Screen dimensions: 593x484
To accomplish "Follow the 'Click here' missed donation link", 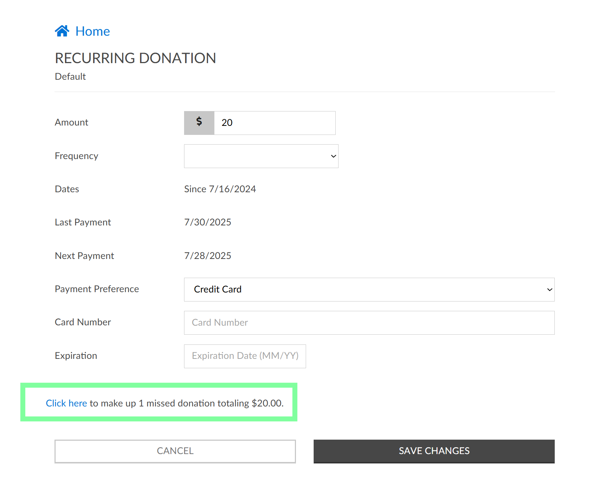I will click(x=66, y=403).
